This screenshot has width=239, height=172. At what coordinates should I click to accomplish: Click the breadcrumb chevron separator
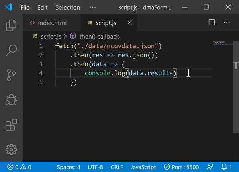(65, 36)
